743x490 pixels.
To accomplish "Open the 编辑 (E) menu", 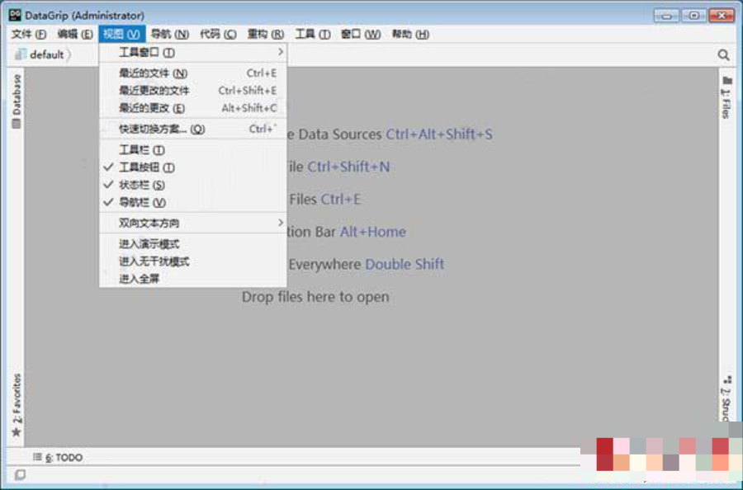I will 74,34.
